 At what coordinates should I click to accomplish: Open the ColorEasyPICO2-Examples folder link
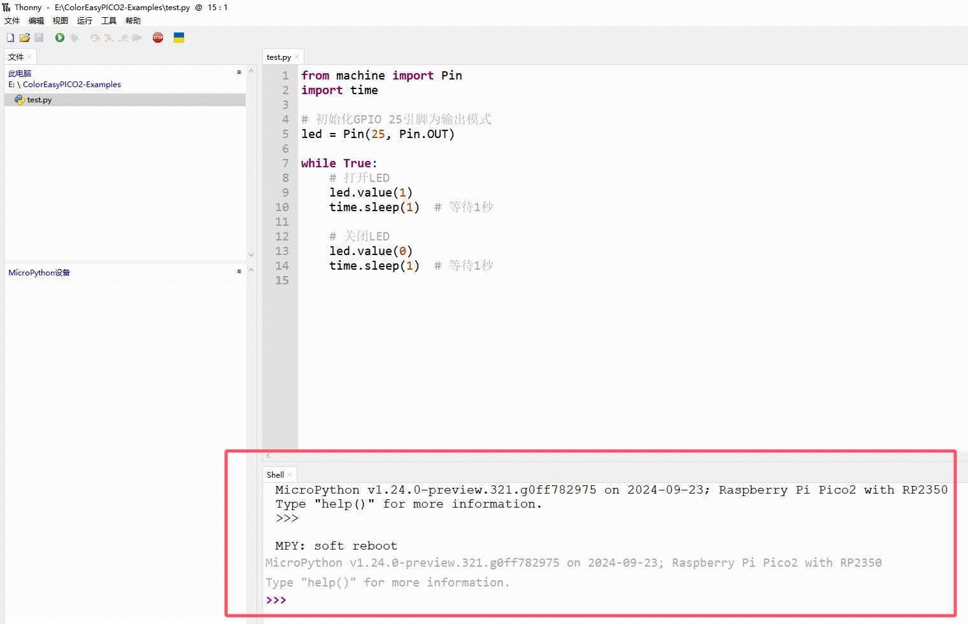[x=72, y=85]
